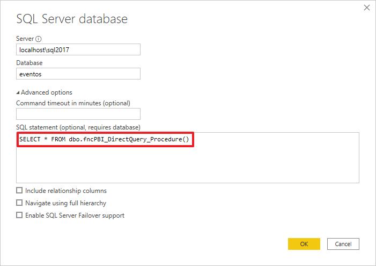Click the Command timeout in minutes field

pos(78,114)
